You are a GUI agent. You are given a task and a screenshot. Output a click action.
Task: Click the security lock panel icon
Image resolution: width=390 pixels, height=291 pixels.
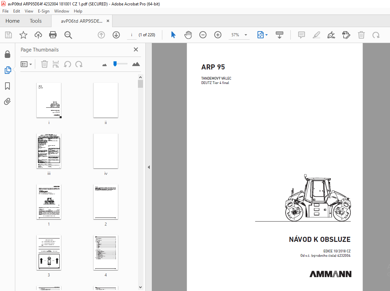[7, 54]
